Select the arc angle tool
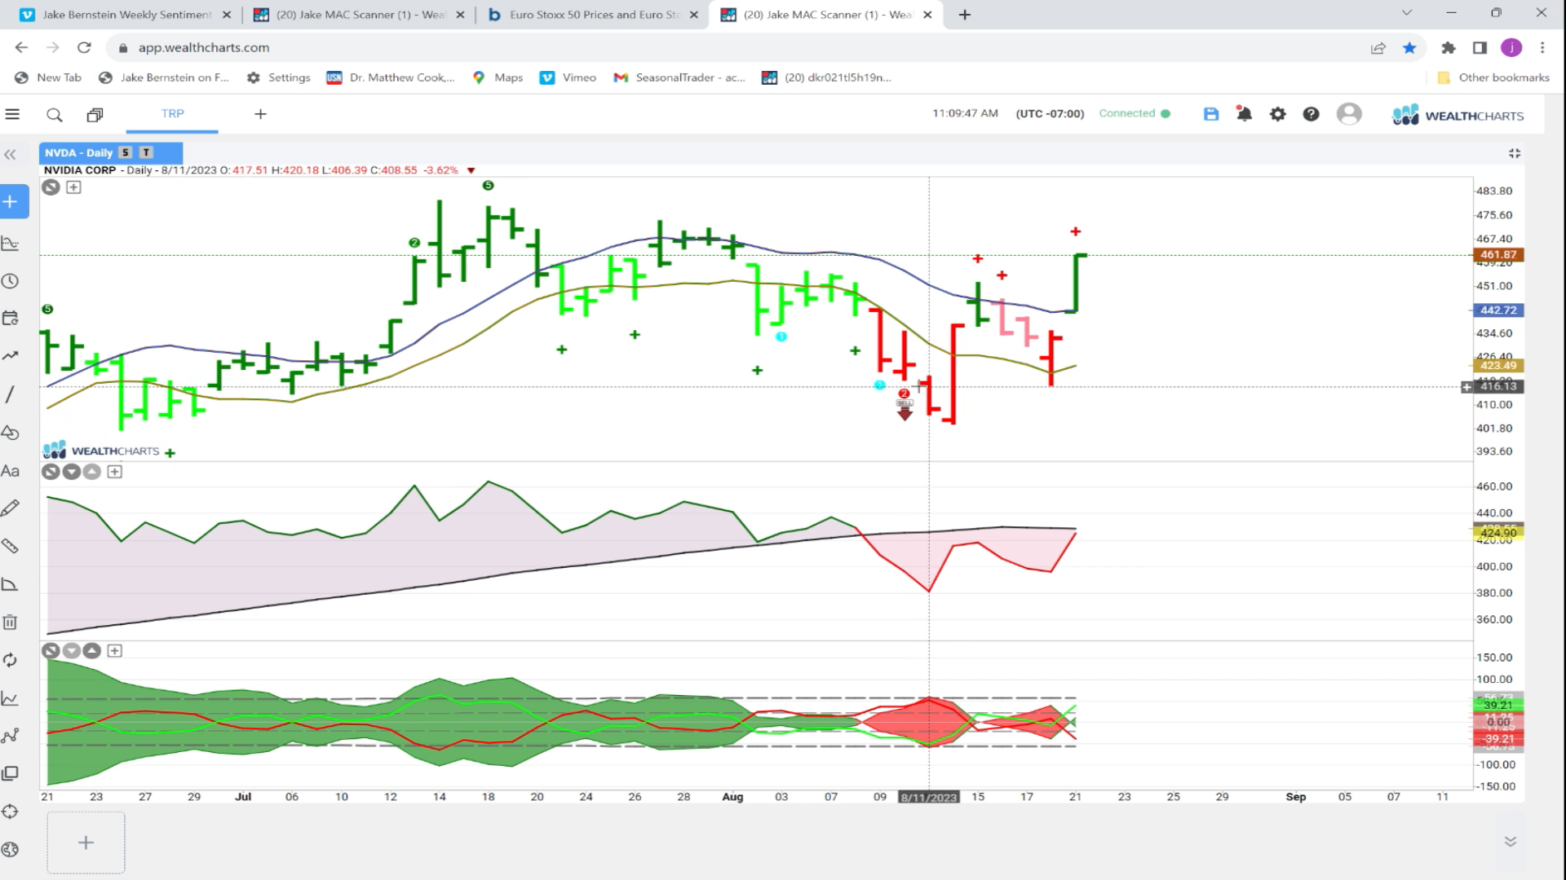This screenshot has height=880, width=1566. [11, 584]
